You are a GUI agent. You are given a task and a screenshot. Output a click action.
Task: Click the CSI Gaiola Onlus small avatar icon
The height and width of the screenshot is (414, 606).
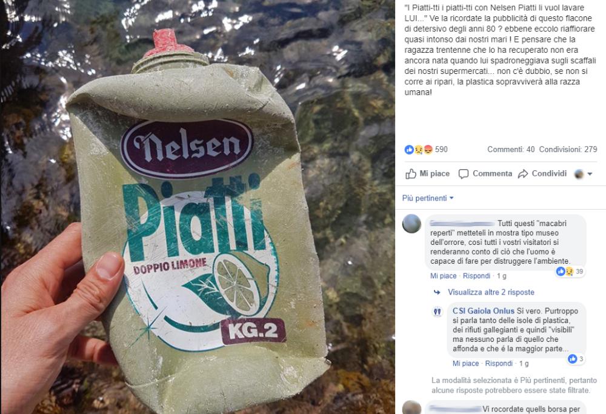438,312
